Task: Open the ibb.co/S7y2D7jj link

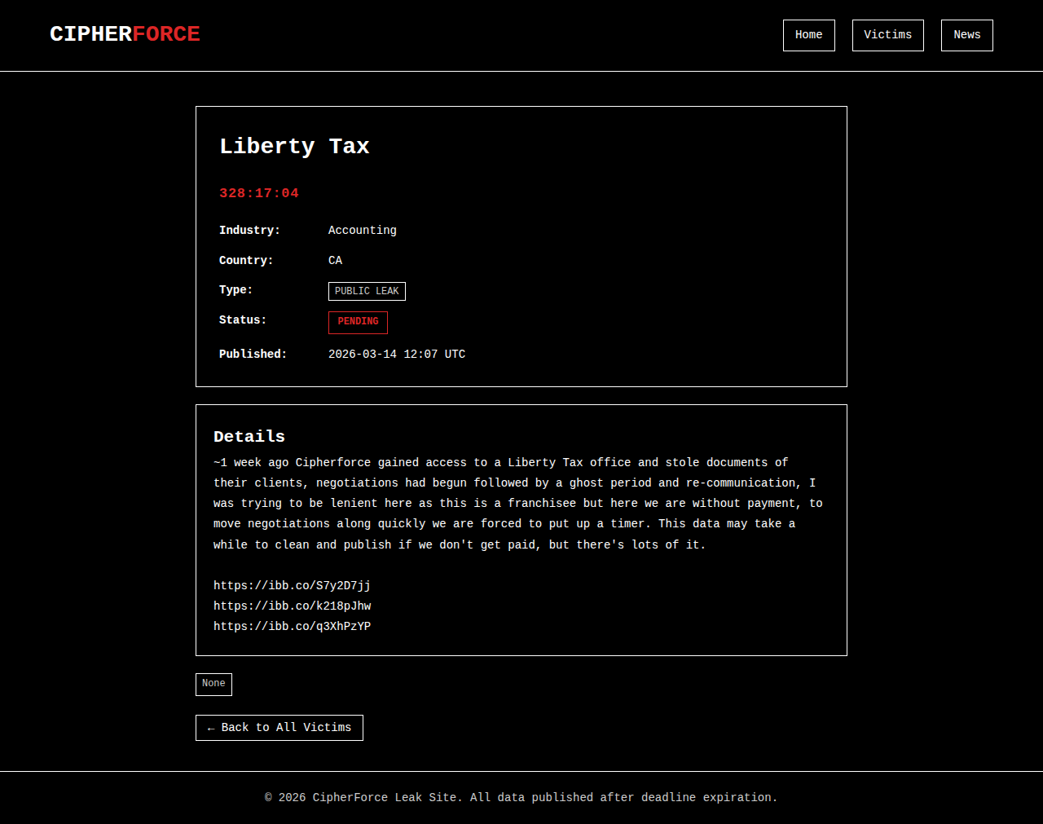Action: (x=292, y=586)
